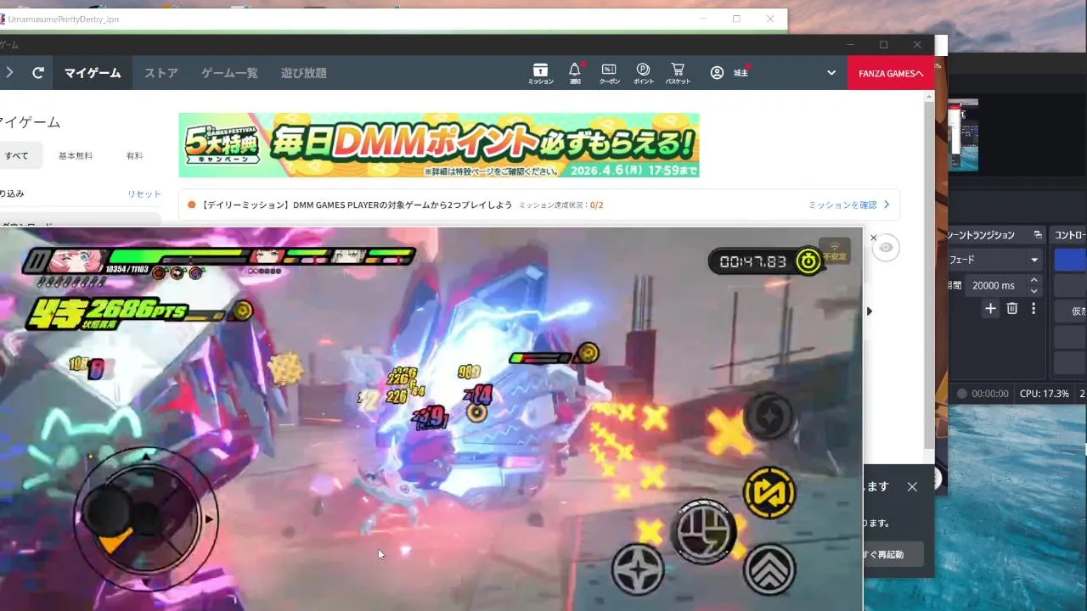Select the 有料 filter tab
The height and width of the screenshot is (611, 1087).
[134, 156]
